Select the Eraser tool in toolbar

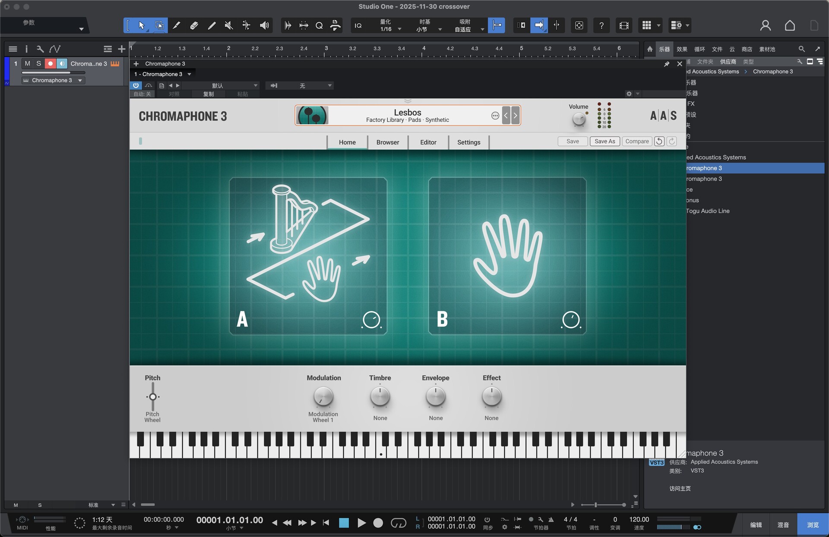pyautogui.click(x=194, y=25)
